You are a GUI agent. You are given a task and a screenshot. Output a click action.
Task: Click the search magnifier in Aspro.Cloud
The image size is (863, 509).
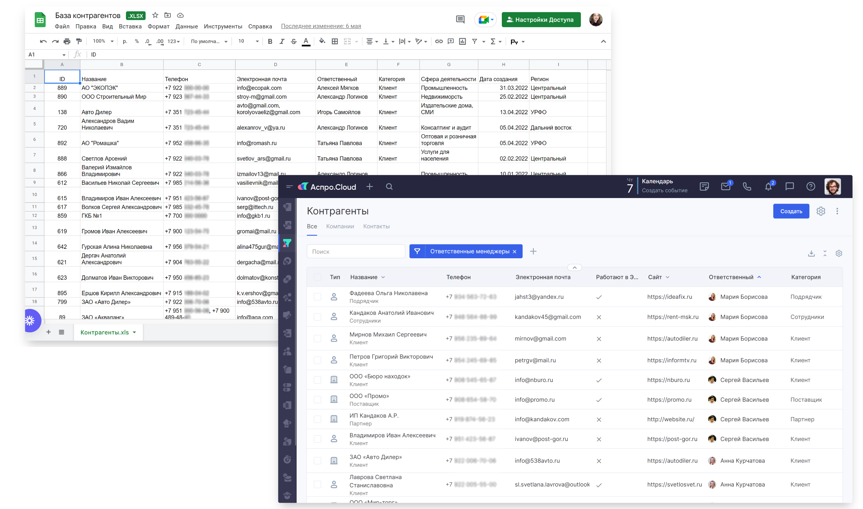click(389, 187)
